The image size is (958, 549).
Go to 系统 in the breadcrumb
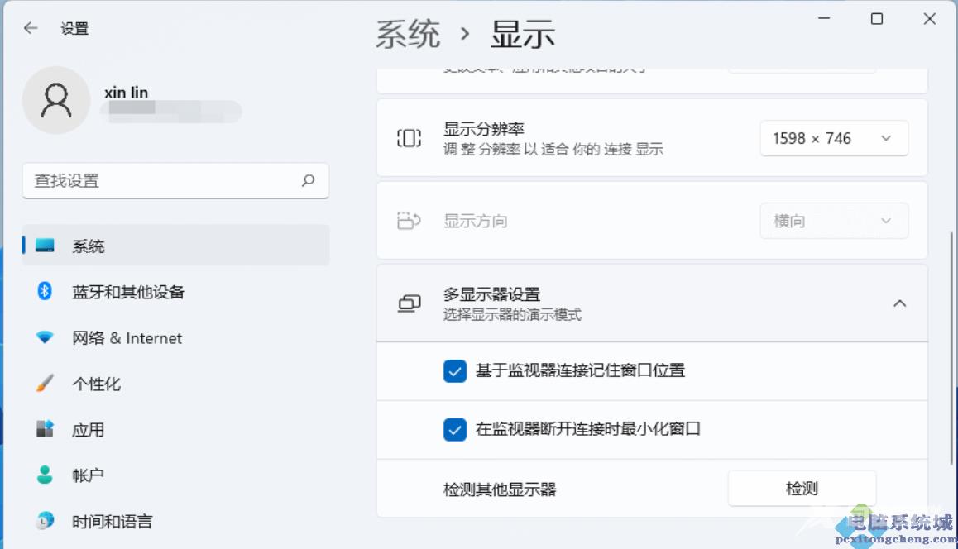408,35
